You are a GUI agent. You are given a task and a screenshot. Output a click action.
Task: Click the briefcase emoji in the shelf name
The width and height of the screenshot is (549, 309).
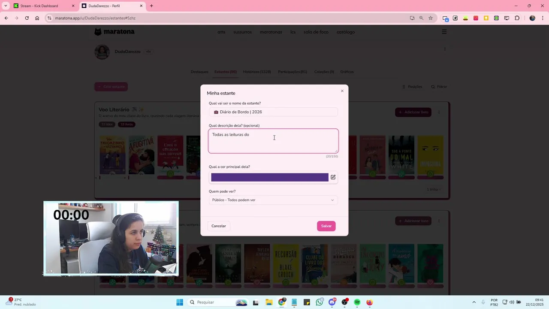216,112
